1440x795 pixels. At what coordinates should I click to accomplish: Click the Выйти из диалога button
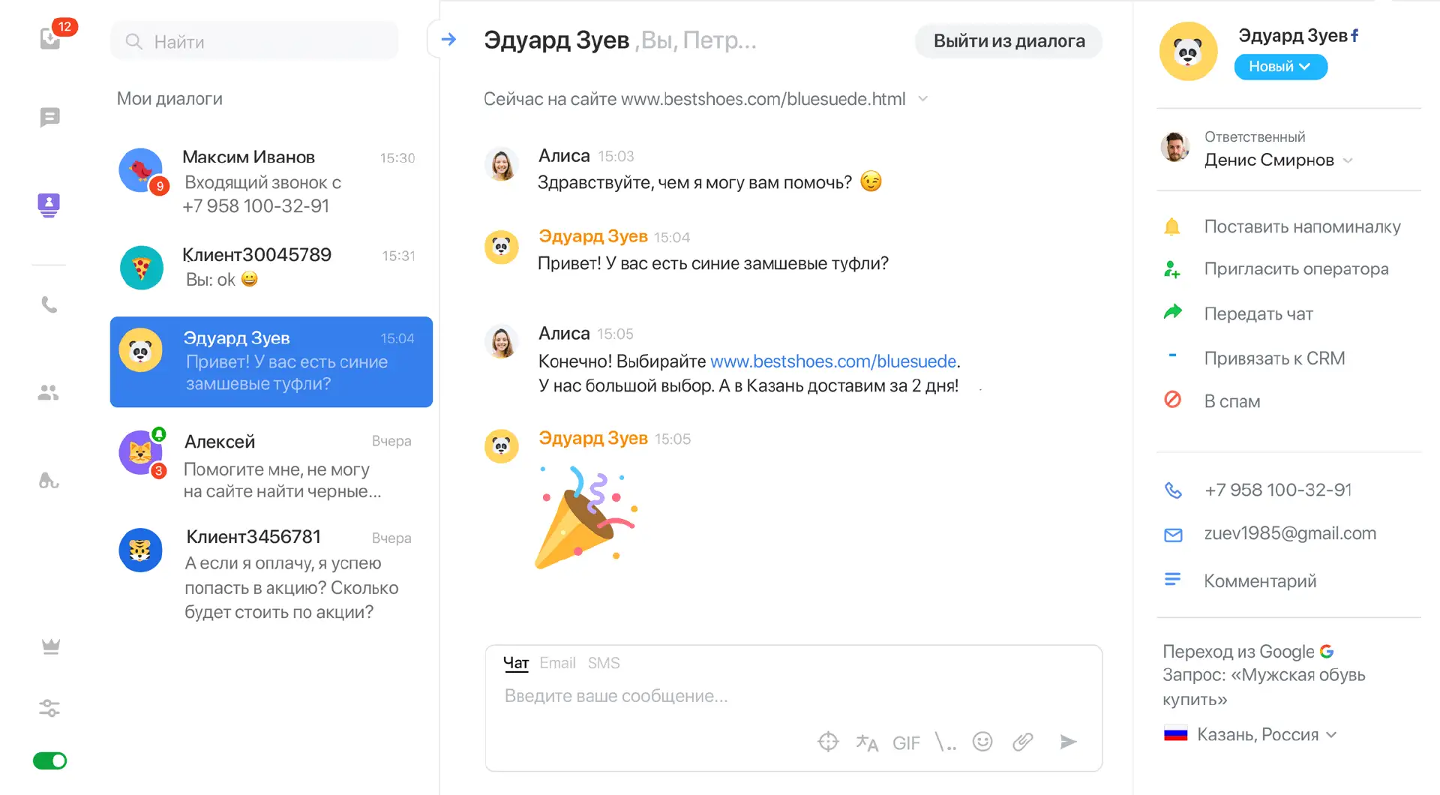[1009, 41]
